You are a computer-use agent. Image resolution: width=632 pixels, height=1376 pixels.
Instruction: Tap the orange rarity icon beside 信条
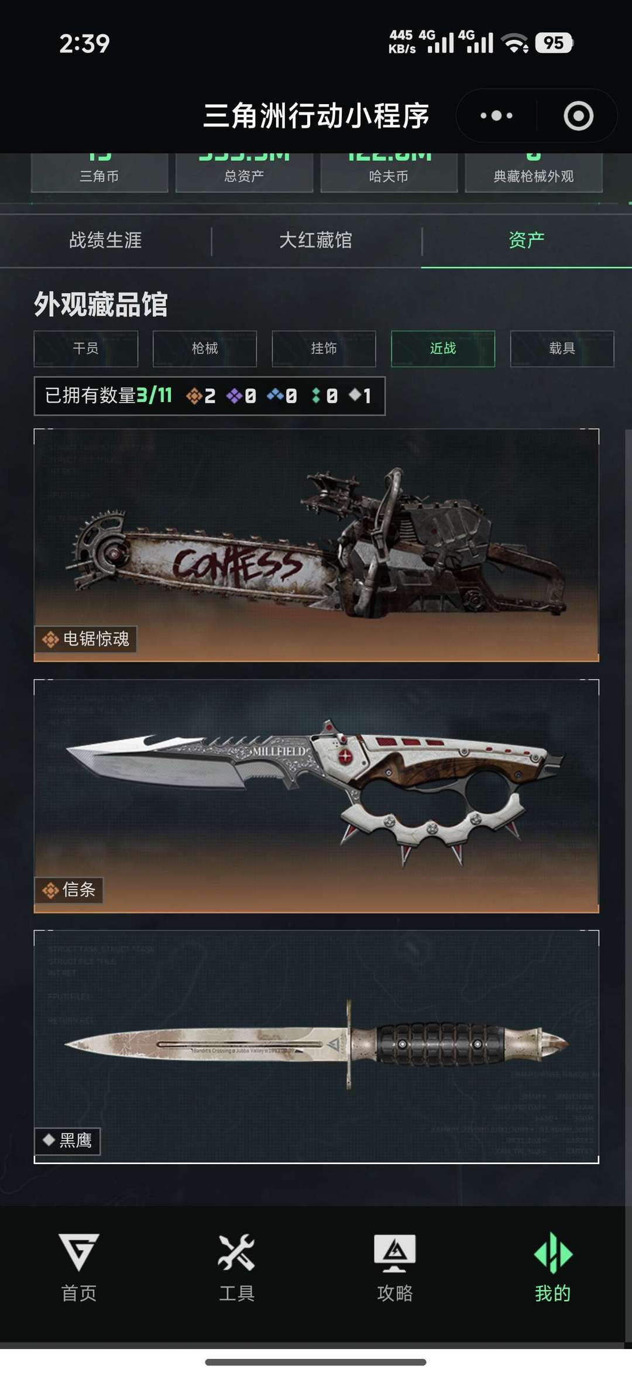point(50,890)
